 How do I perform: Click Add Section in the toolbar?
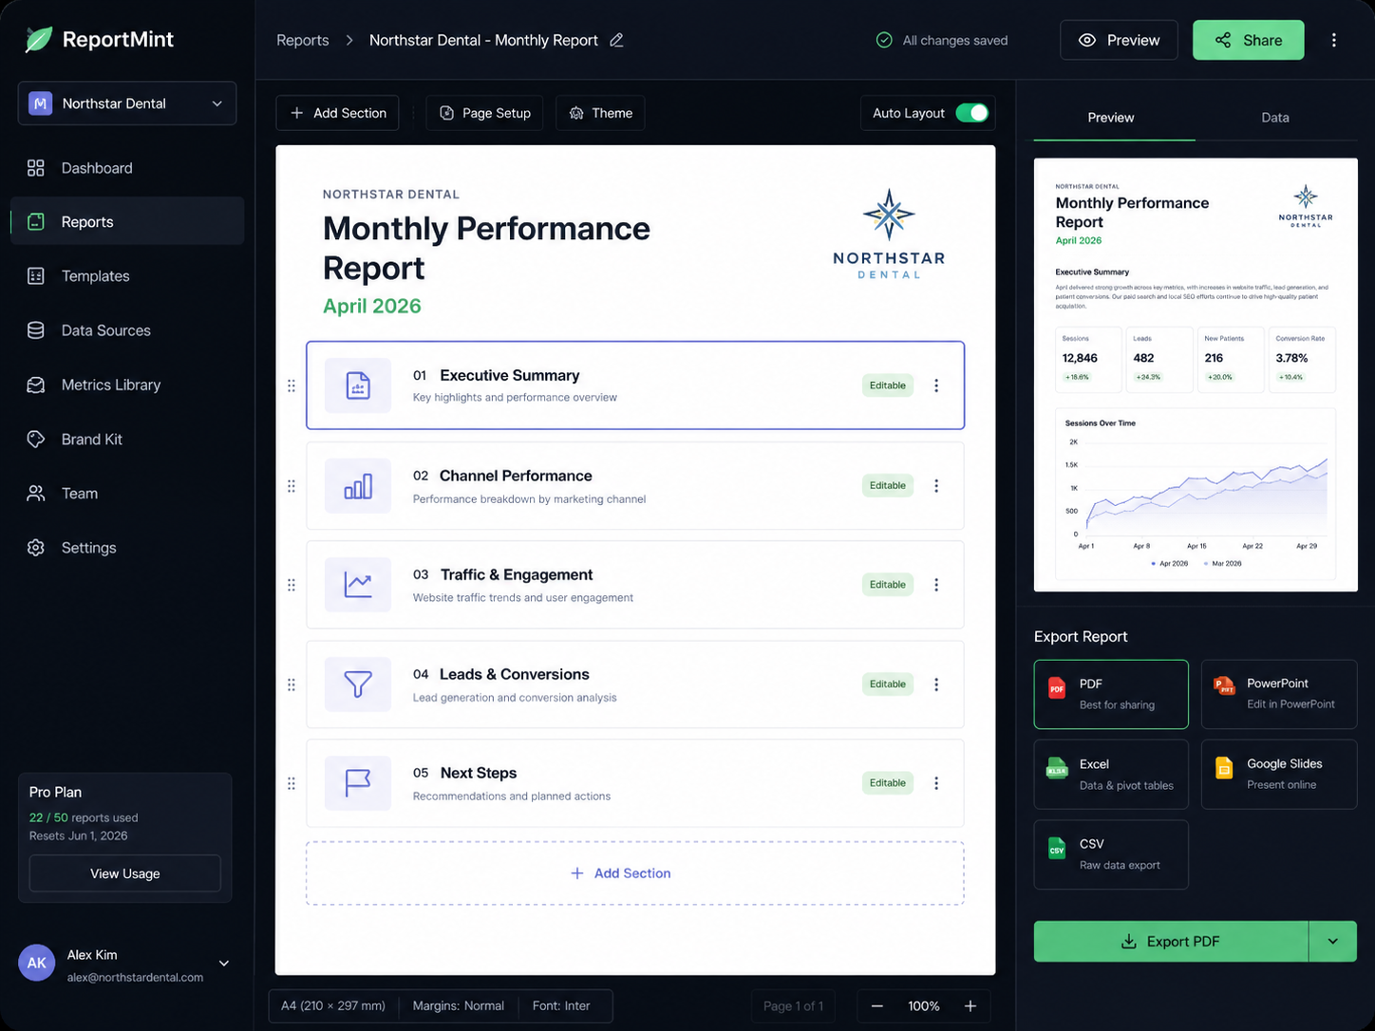click(x=338, y=113)
